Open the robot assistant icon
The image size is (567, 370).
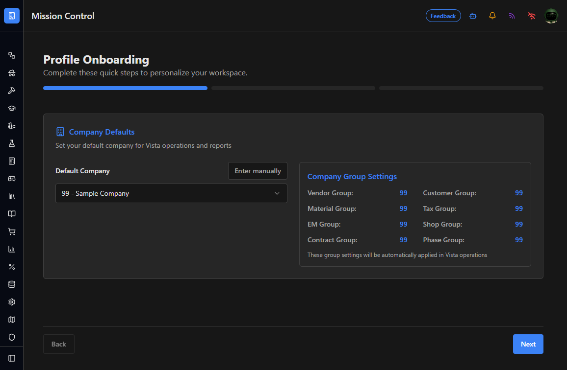click(x=473, y=16)
